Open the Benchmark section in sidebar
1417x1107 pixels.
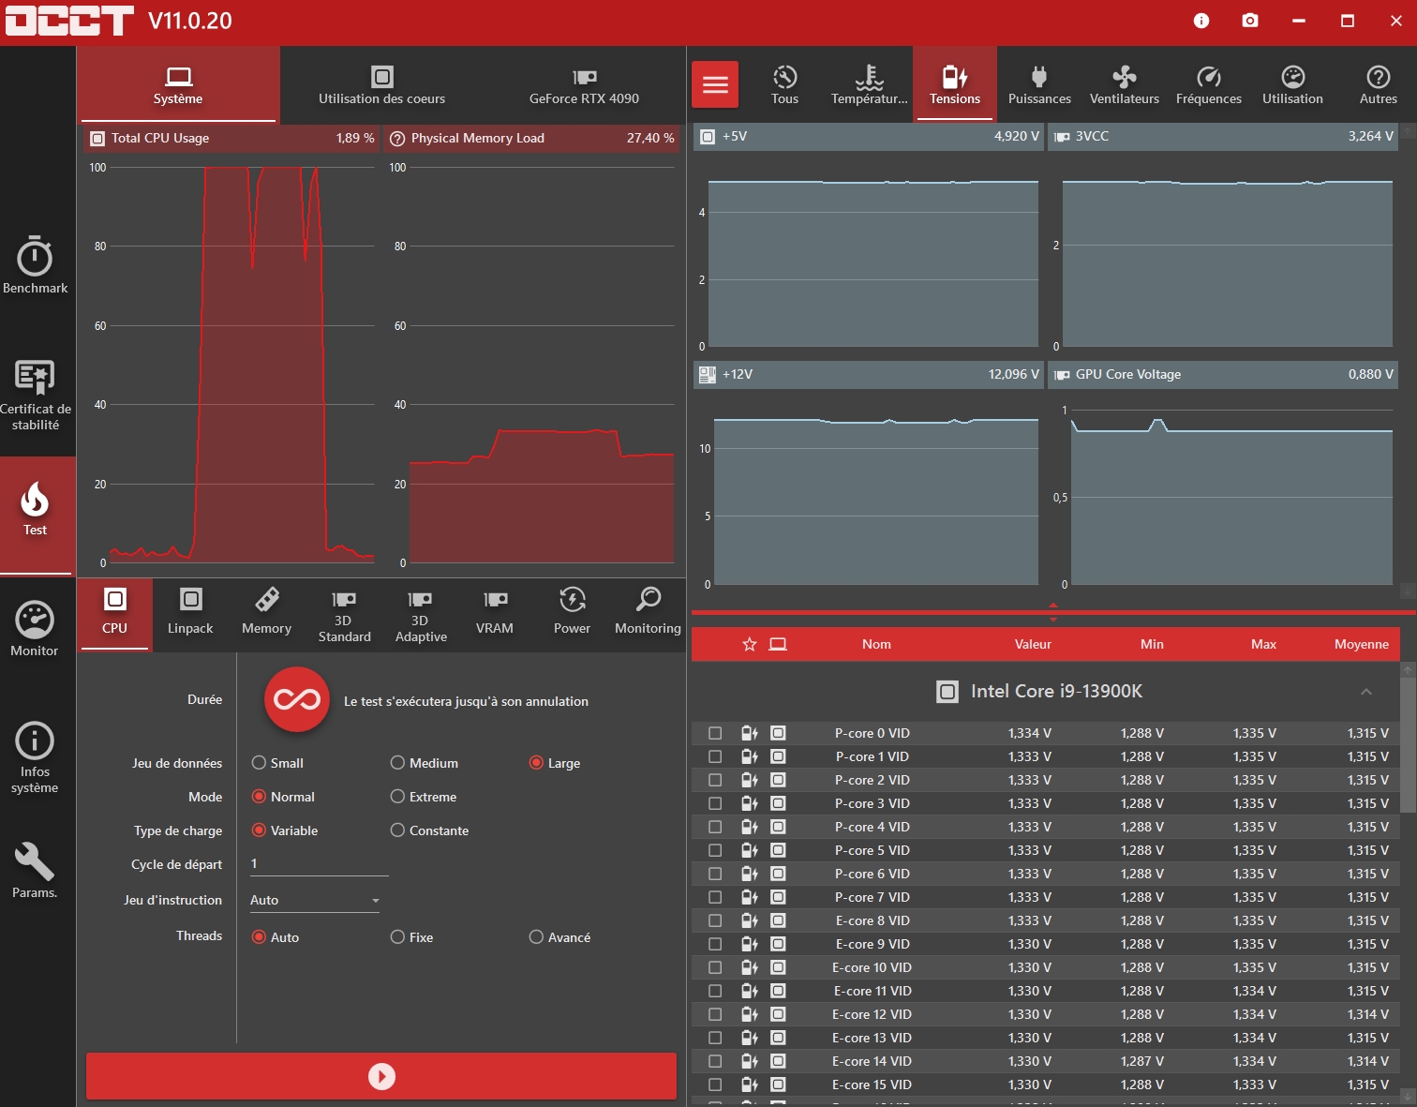click(35, 265)
